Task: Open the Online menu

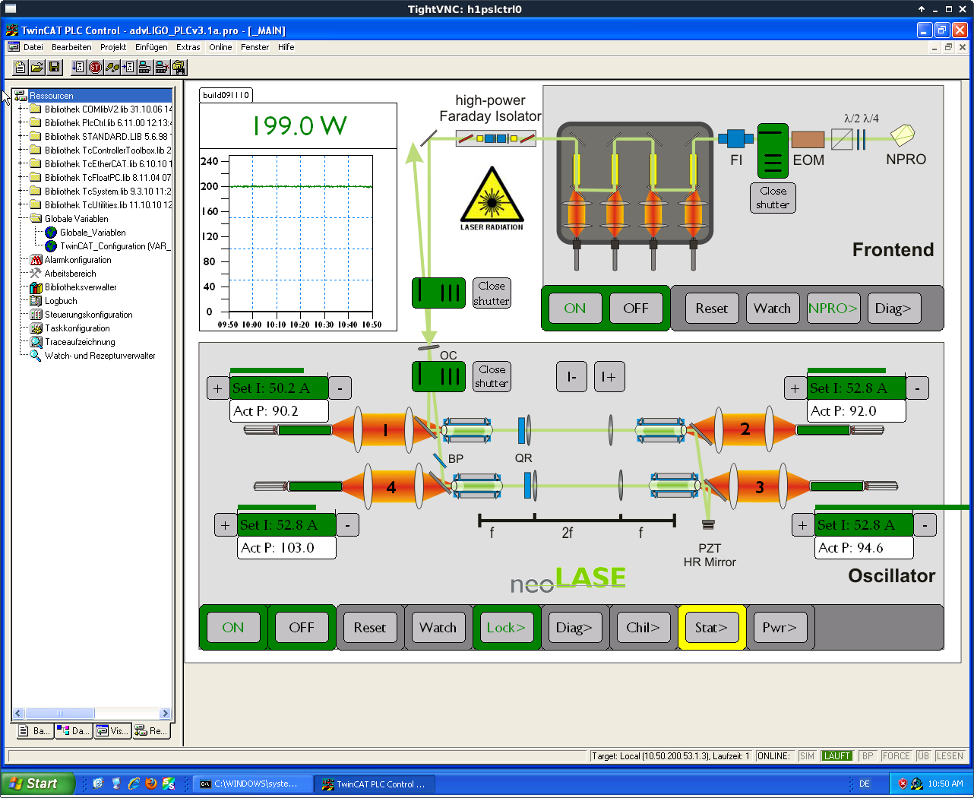Action: click(x=220, y=47)
